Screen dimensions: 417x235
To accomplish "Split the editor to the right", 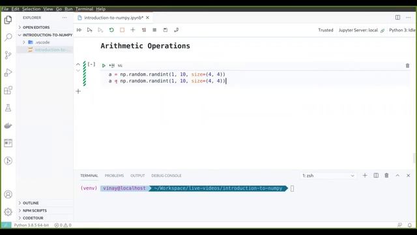I will (397, 18).
